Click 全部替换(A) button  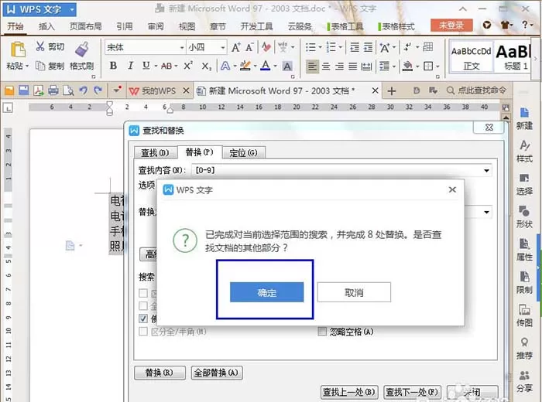(216, 373)
